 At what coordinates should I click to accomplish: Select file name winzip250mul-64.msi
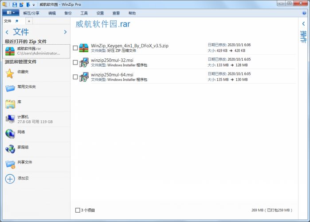pyautogui.click(x=112, y=75)
